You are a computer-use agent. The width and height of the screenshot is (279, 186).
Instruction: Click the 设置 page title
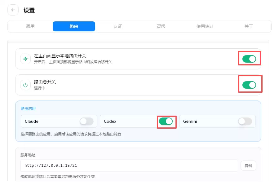point(29,10)
